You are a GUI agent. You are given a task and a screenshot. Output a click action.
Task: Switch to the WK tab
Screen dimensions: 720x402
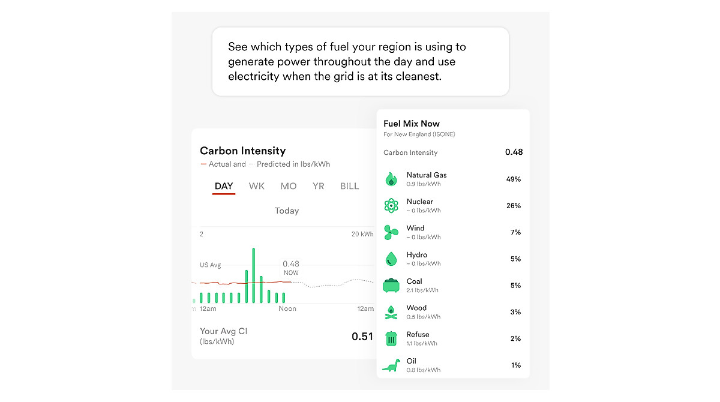(x=257, y=186)
